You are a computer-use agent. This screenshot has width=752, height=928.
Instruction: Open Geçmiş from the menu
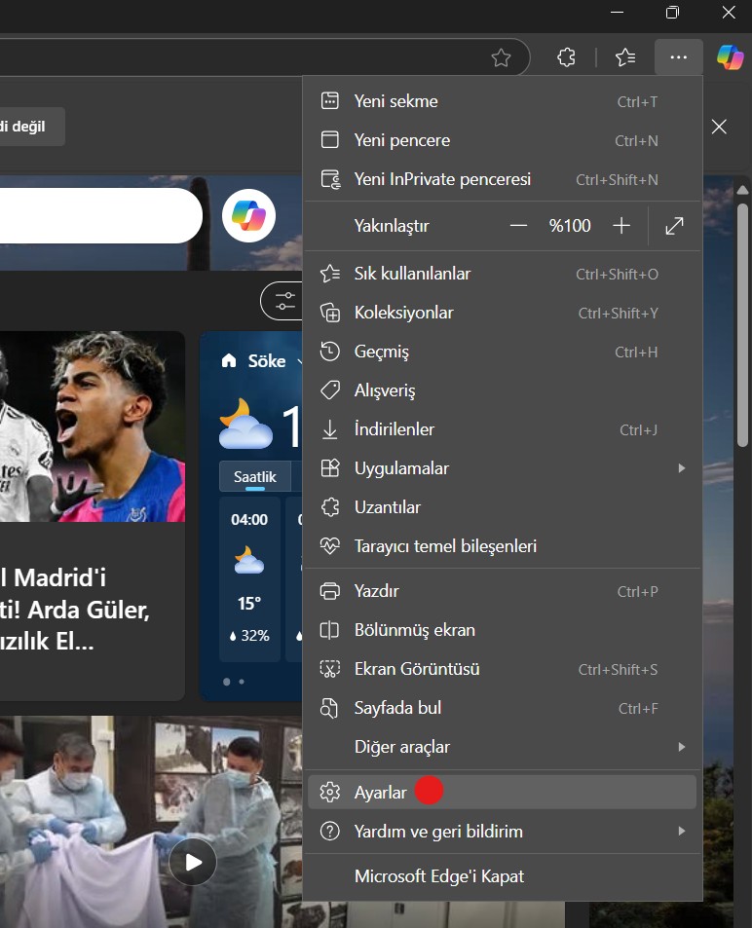[502, 352]
